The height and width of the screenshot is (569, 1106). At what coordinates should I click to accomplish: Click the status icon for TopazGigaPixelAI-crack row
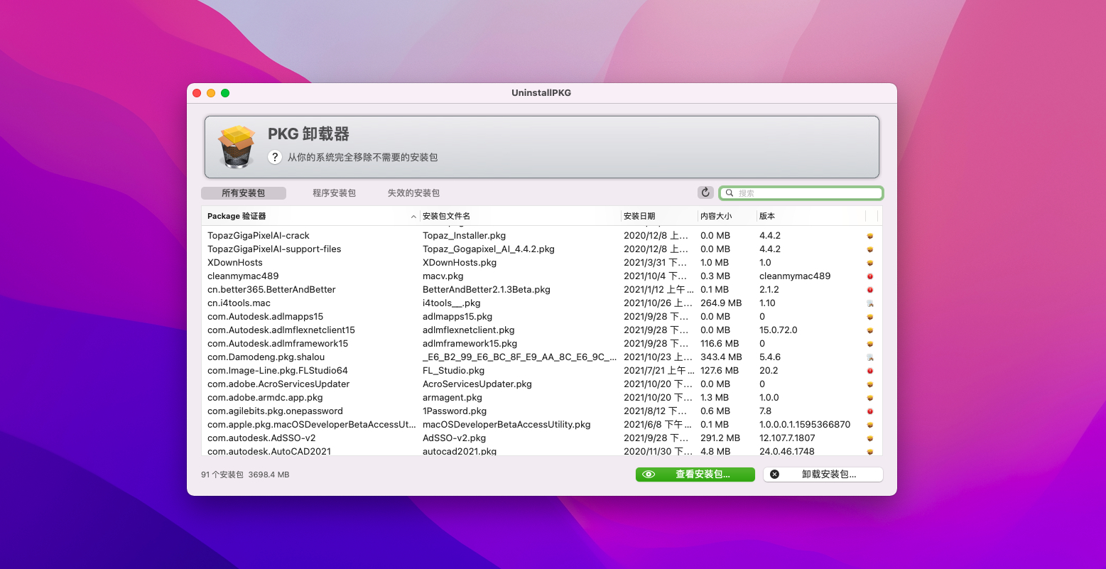pyautogui.click(x=870, y=236)
